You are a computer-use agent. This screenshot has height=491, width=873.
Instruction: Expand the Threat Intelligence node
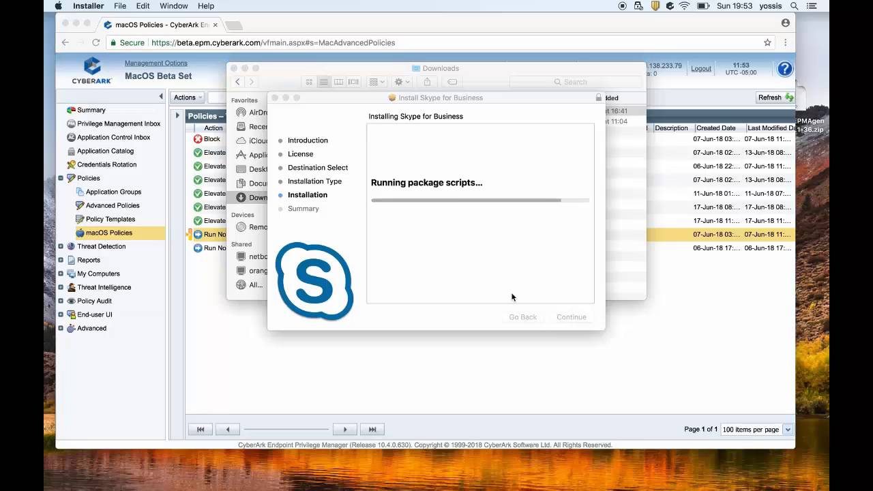click(x=61, y=287)
